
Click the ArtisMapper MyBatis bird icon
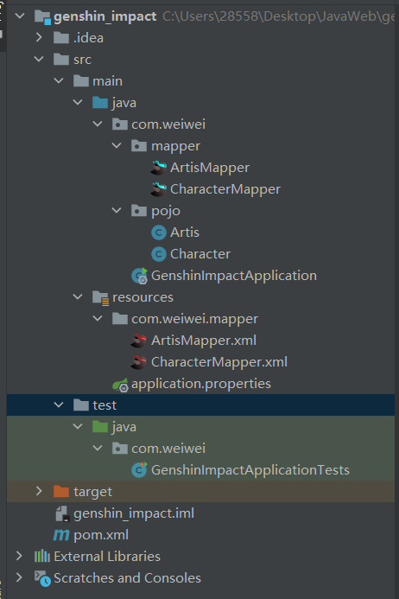click(x=158, y=168)
